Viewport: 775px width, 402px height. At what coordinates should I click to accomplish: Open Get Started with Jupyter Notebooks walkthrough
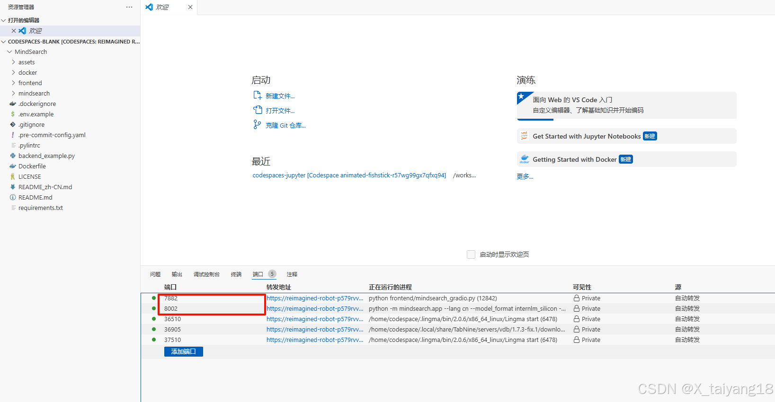click(626, 136)
